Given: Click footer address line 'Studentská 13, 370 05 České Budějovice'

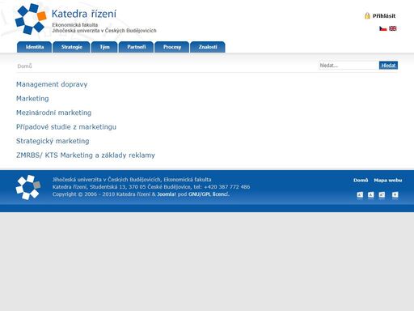Looking at the screenshot, I should [140, 187].
